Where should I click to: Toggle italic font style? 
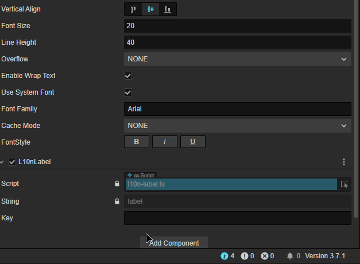coord(165,142)
